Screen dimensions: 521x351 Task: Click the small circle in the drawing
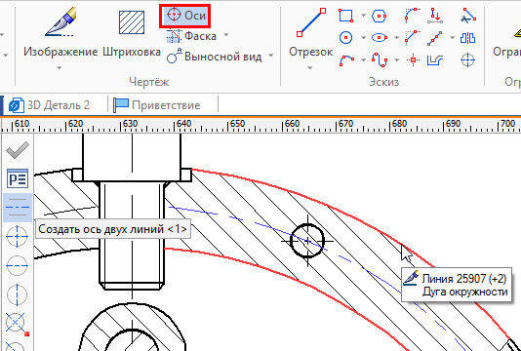coord(307,241)
